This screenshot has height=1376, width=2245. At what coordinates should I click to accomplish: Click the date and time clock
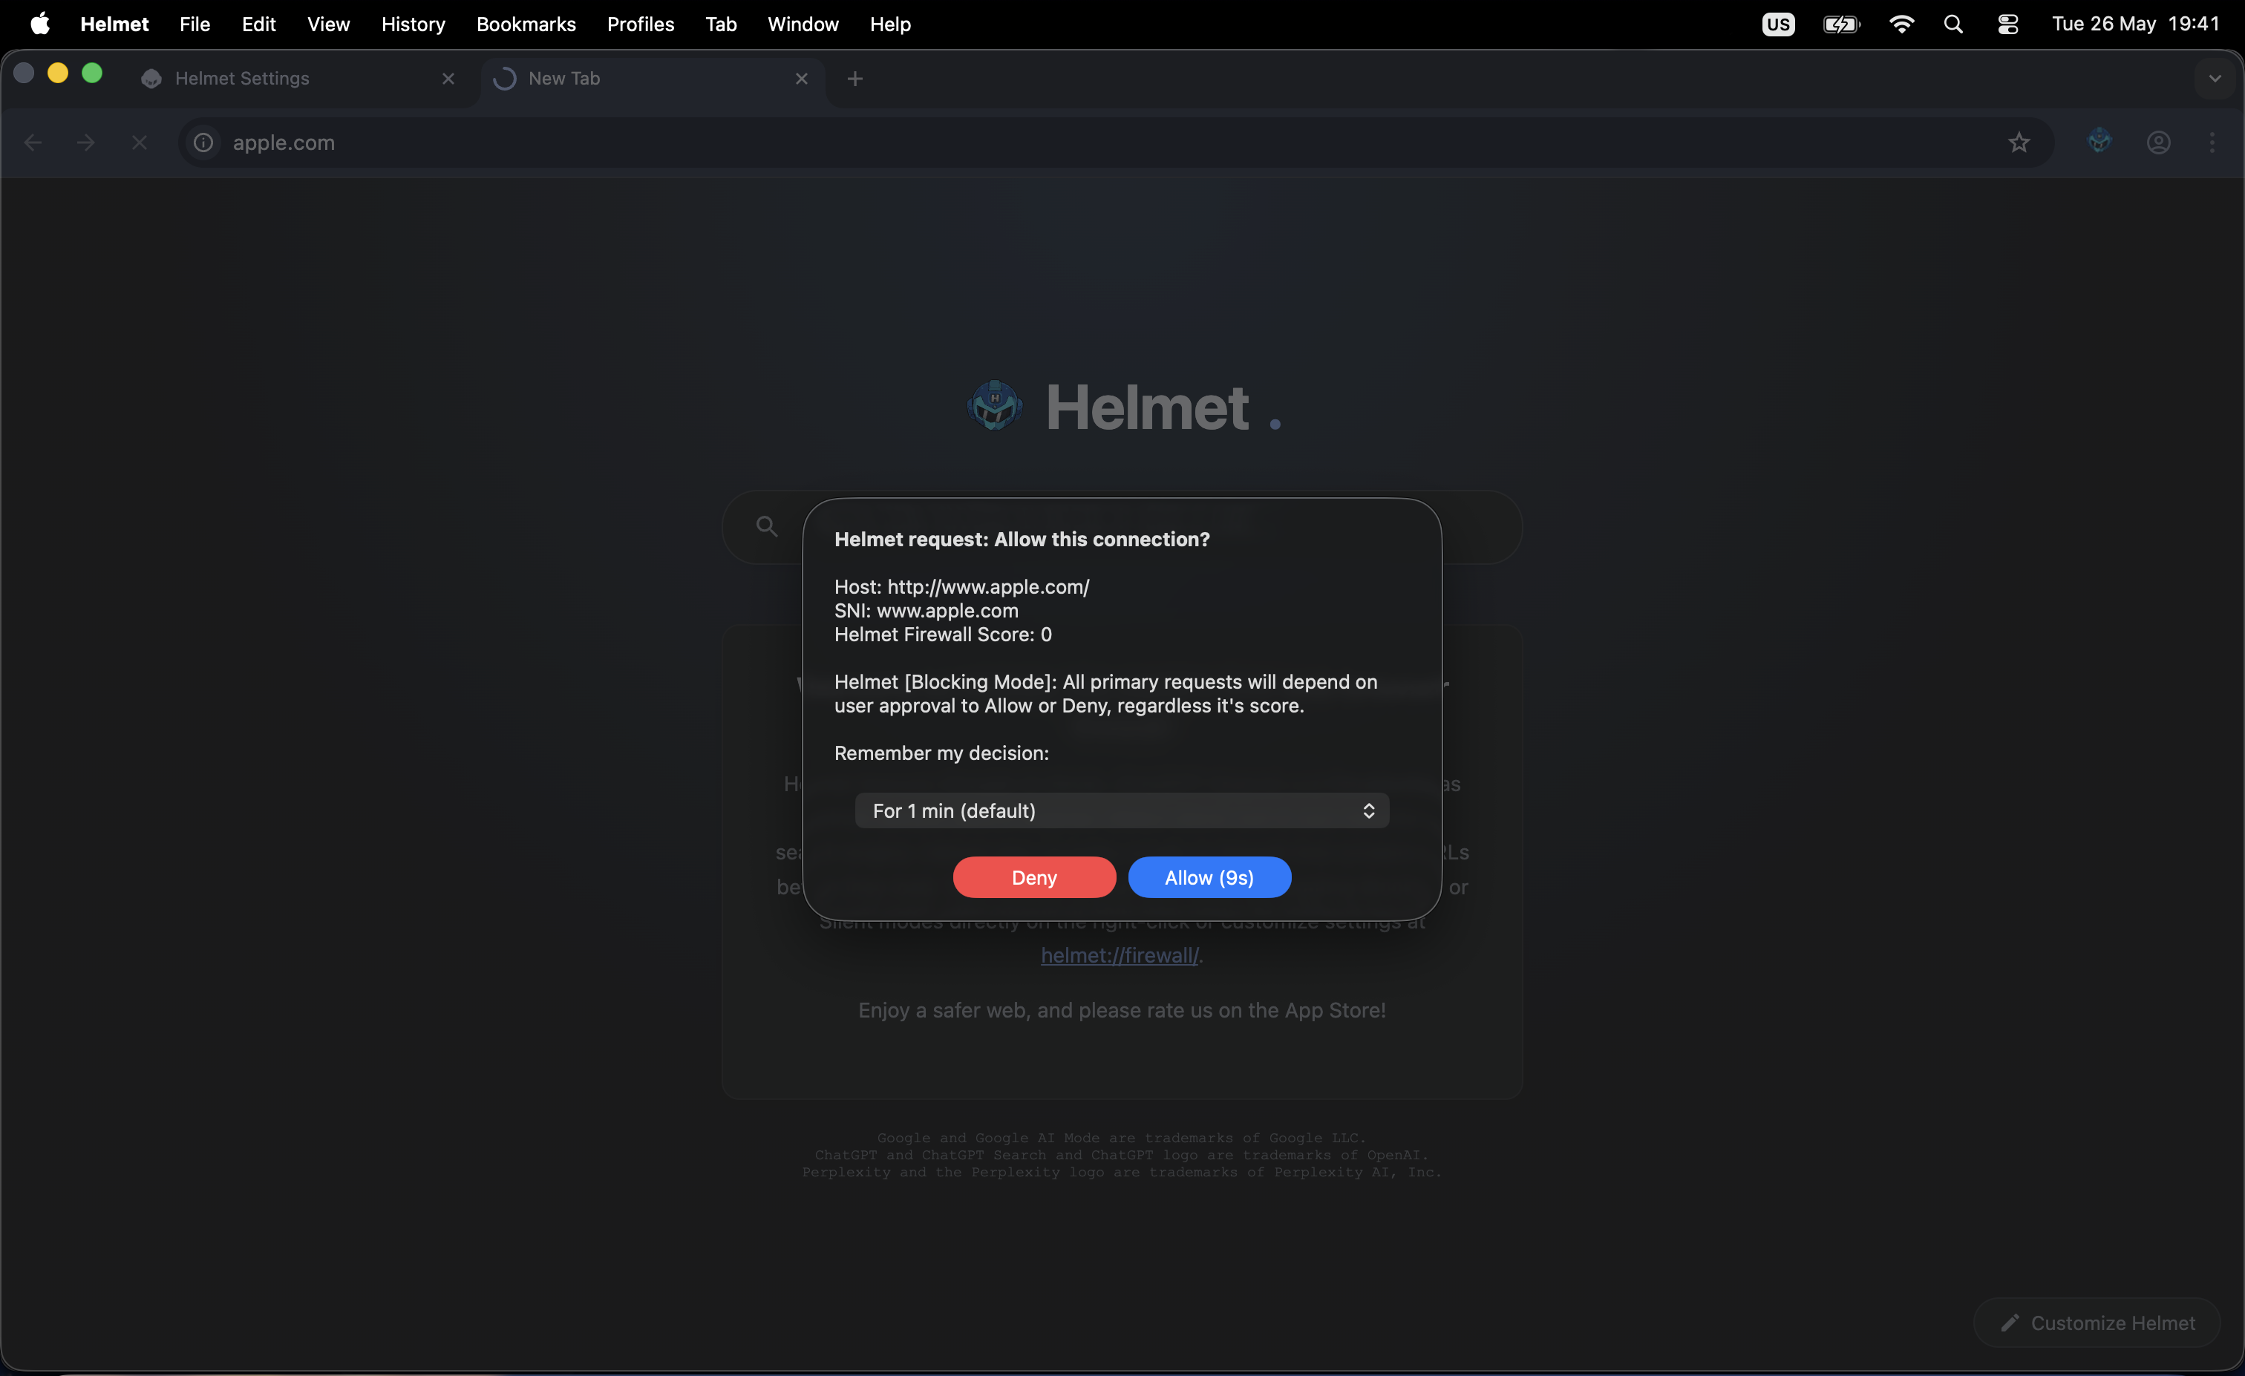2136,24
